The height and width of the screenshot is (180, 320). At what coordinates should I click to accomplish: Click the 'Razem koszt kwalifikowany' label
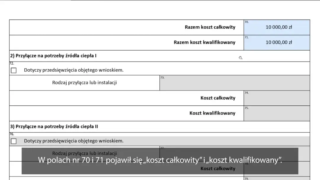coord(204,42)
